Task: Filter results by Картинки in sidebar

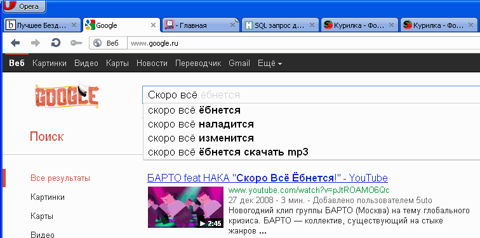Action: point(48,197)
